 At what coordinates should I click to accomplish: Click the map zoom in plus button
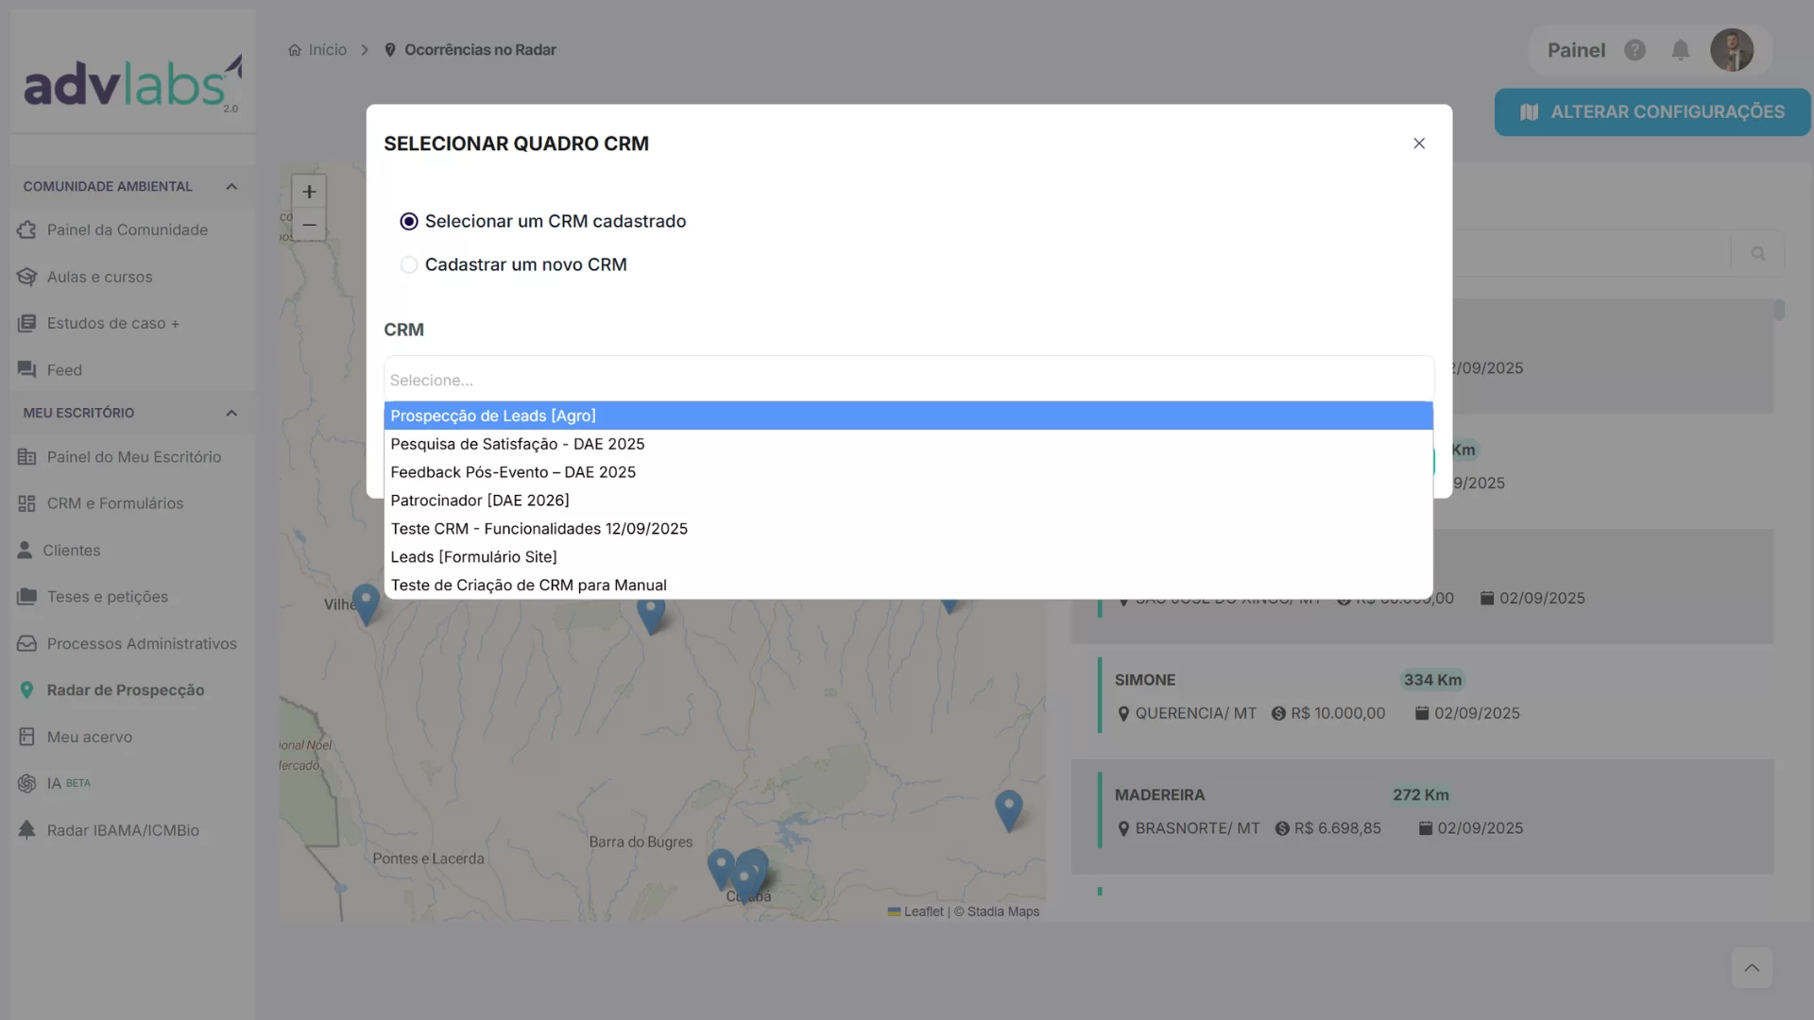(x=309, y=192)
